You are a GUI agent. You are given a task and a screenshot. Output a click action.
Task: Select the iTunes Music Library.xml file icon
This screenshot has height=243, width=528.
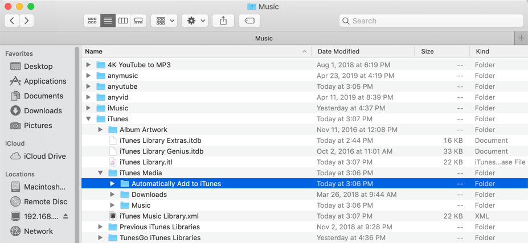click(113, 216)
